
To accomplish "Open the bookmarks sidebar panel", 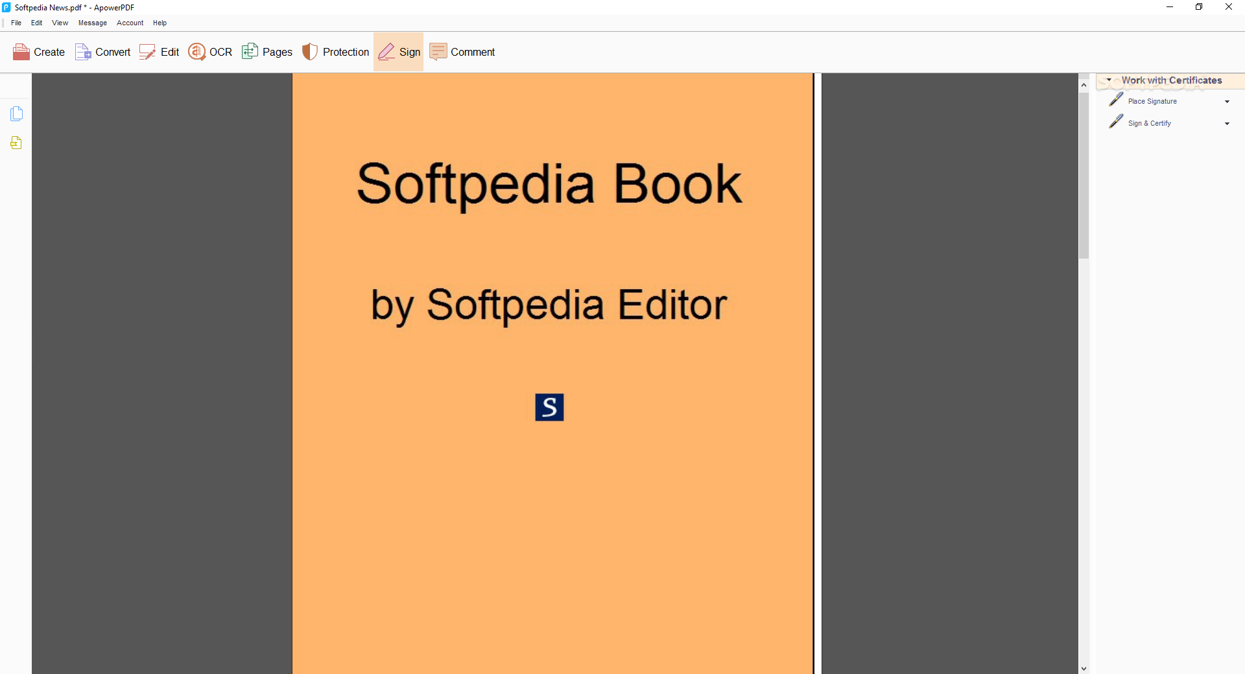I will [16, 143].
